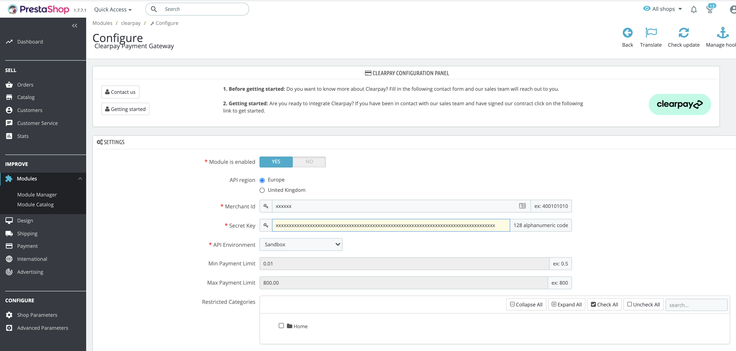Click the Manage hooks anchor icon
736x351 pixels.
723,33
